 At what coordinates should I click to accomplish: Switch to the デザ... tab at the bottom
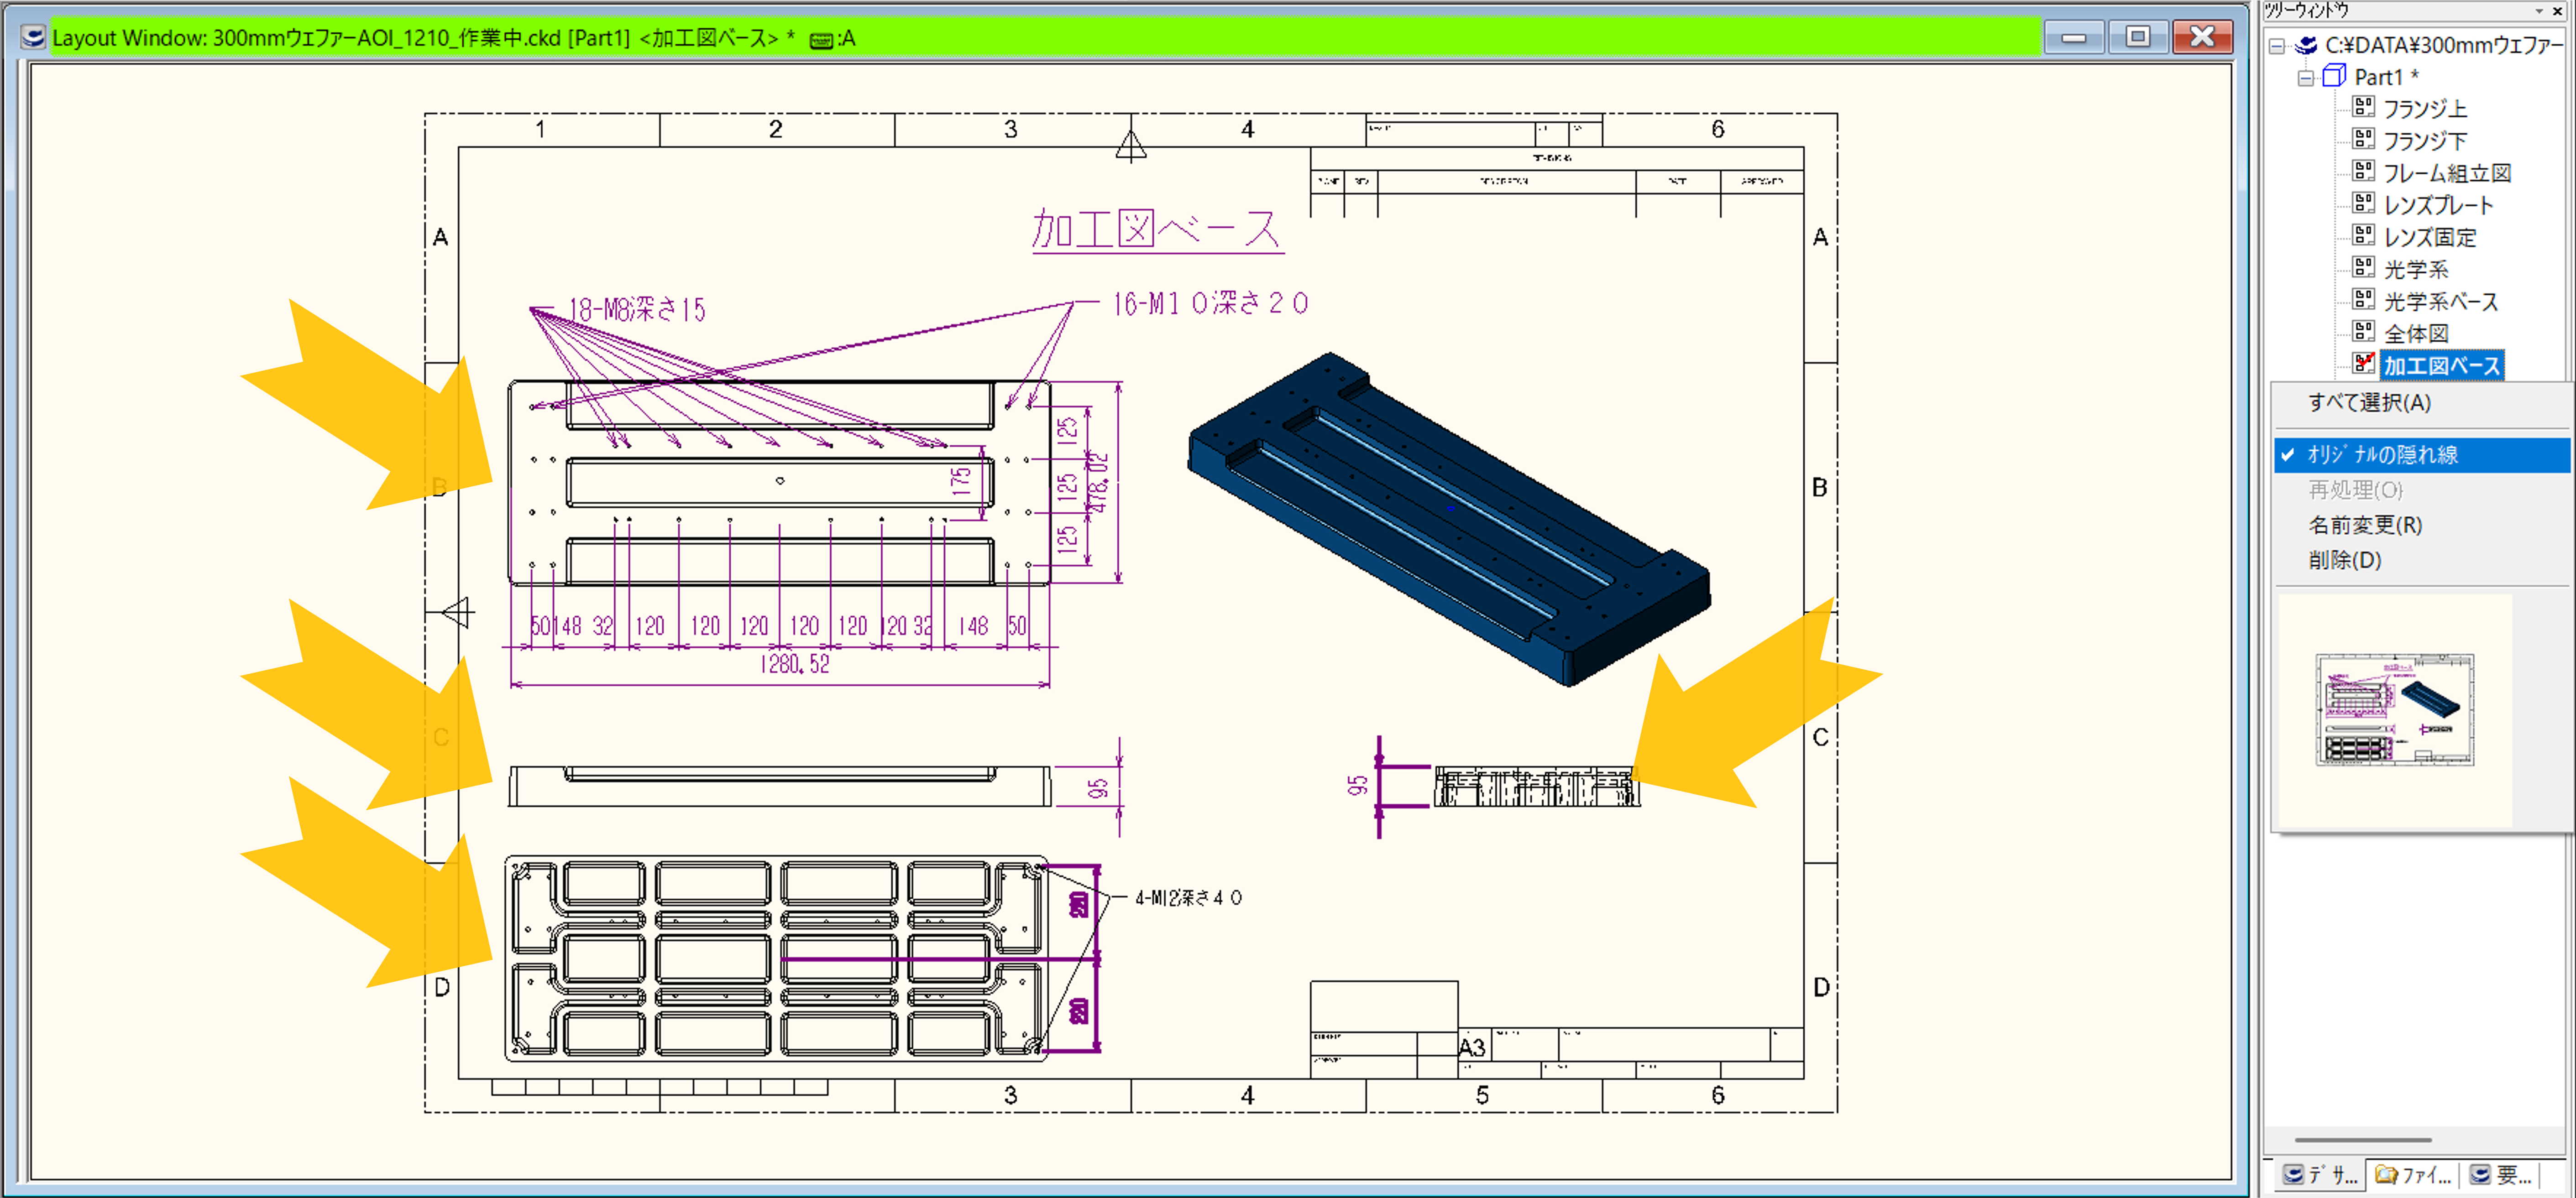coord(2320,1175)
